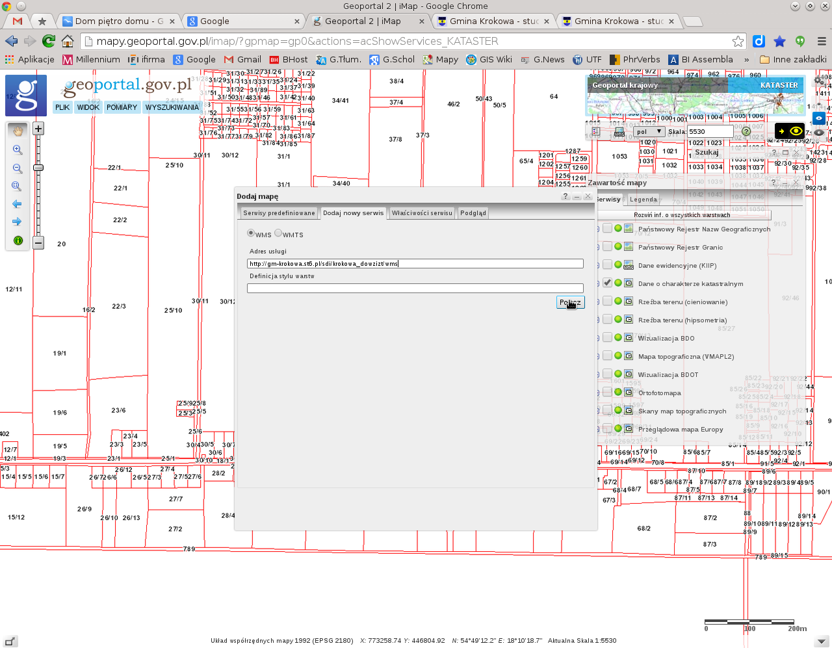
Task: Open the Inne zakładki bookmarks folder
Action: coord(793,59)
